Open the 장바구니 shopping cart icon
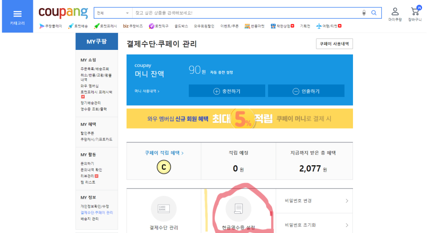The image size is (428, 233). coord(415,14)
